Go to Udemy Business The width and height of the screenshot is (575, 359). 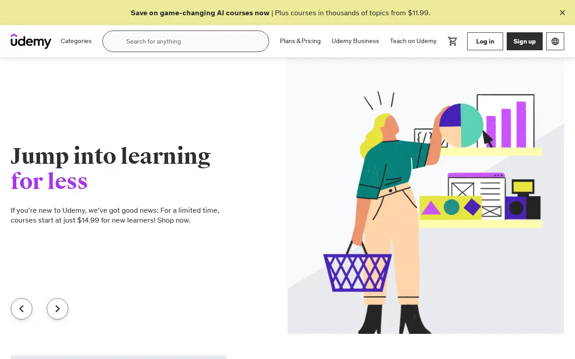(x=355, y=41)
